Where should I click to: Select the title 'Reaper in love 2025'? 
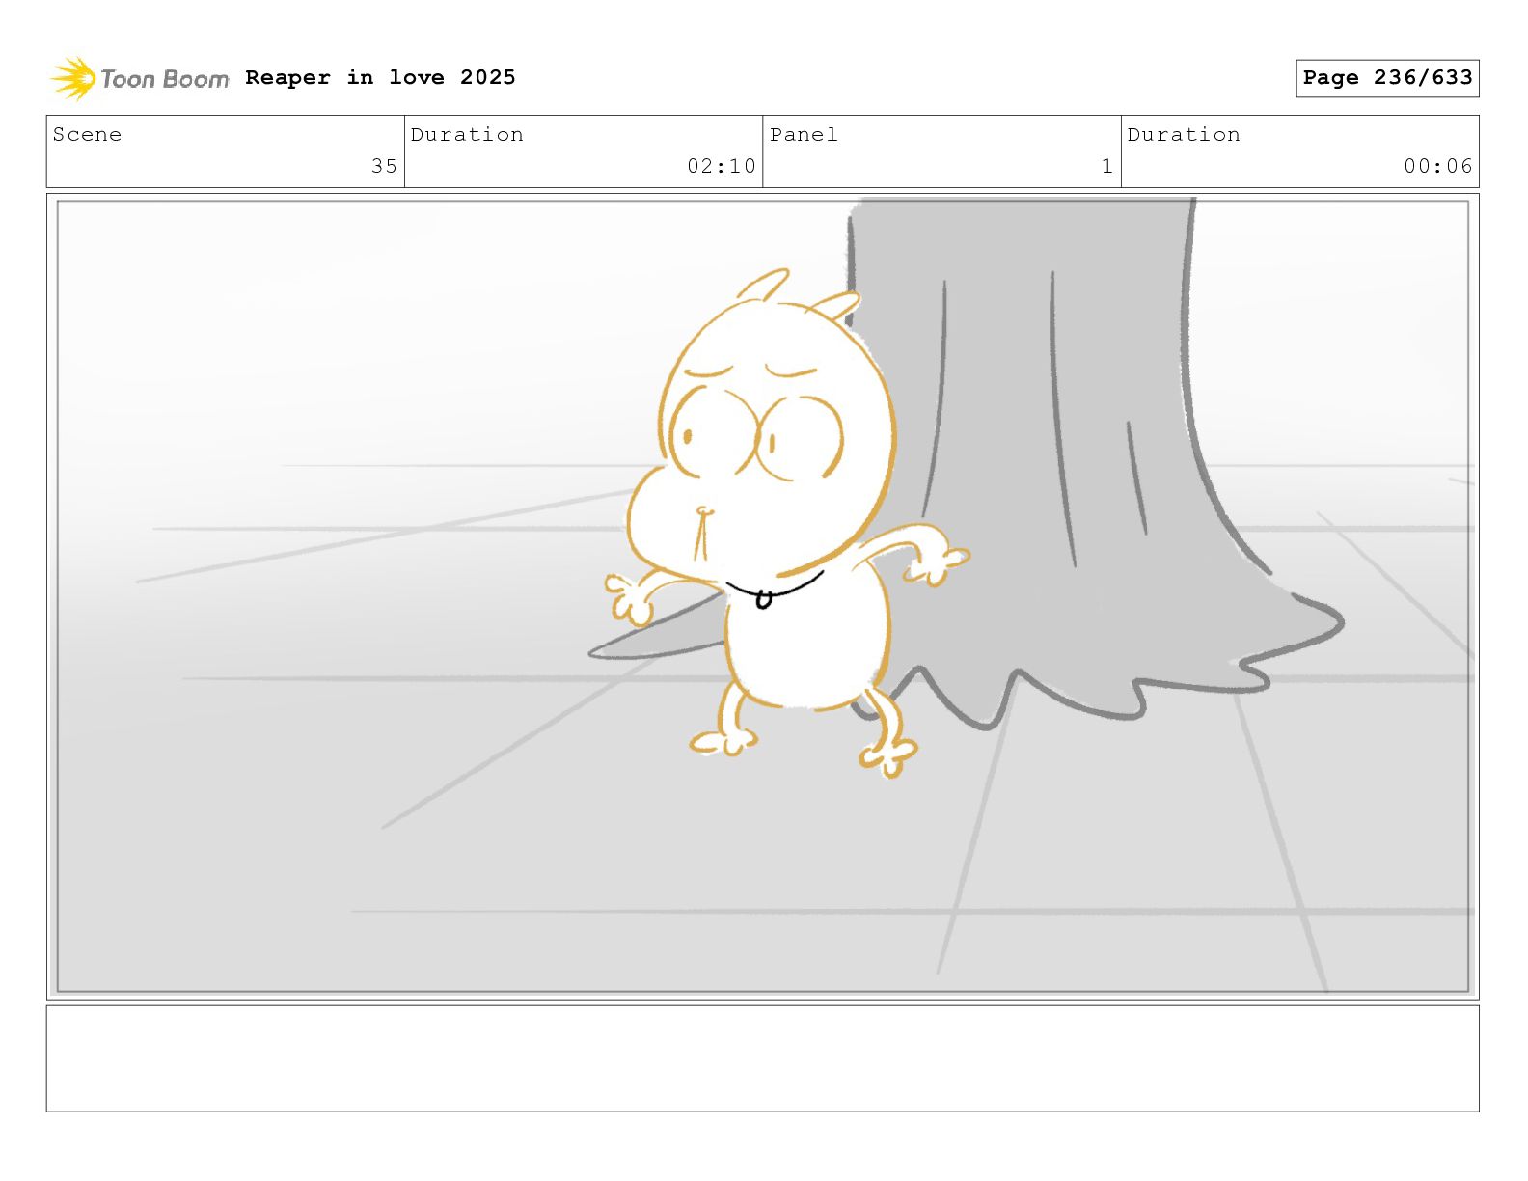click(380, 77)
